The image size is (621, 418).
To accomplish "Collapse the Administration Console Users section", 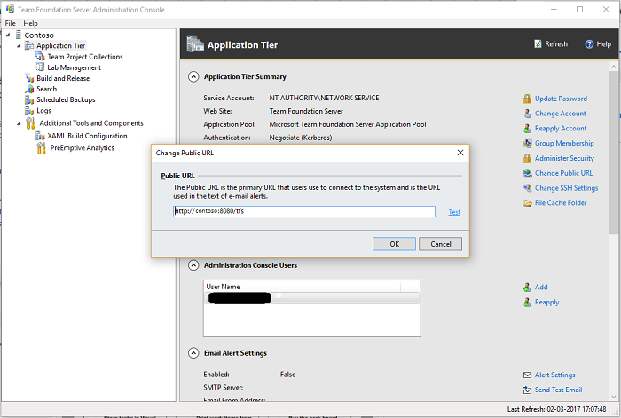I will 193,265.
